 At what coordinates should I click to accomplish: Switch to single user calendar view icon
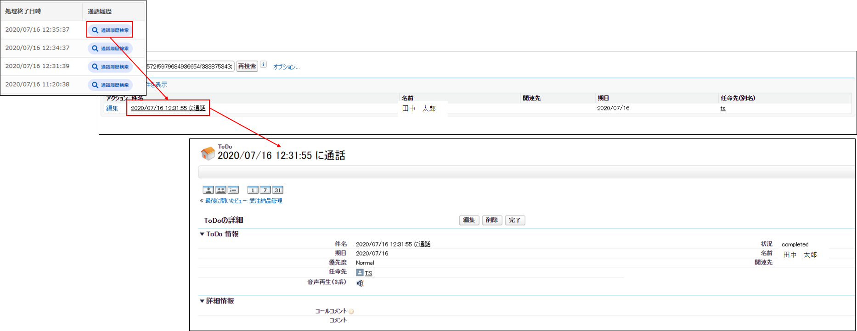tap(208, 190)
